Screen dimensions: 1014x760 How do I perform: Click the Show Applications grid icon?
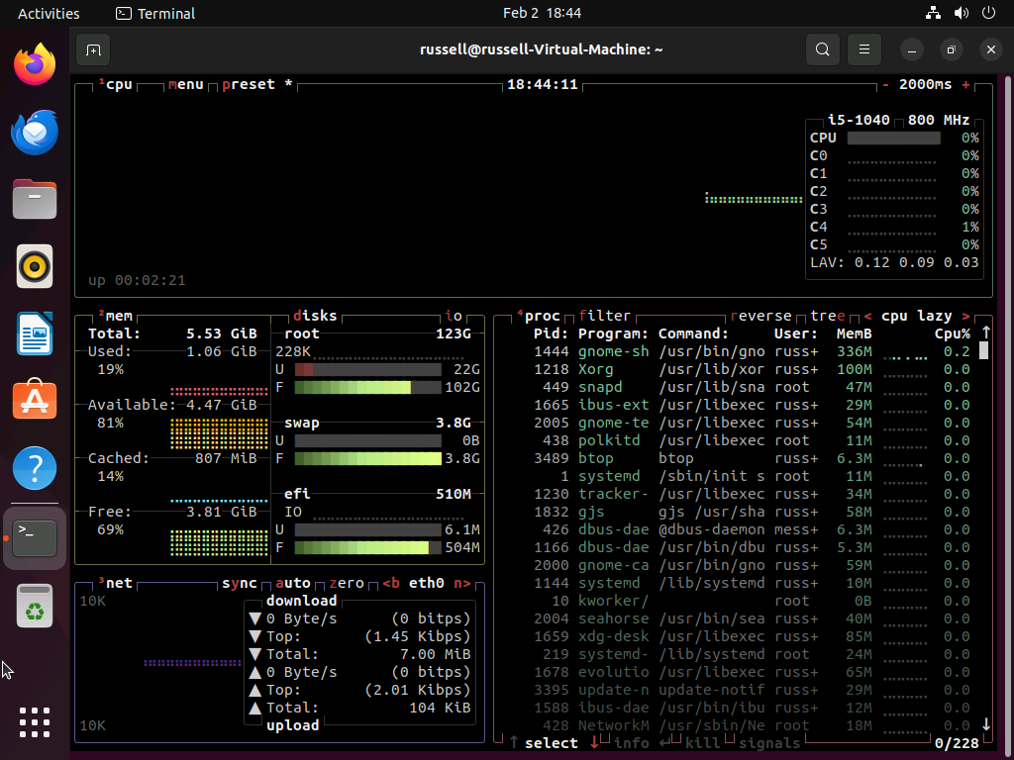tap(34, 722)
